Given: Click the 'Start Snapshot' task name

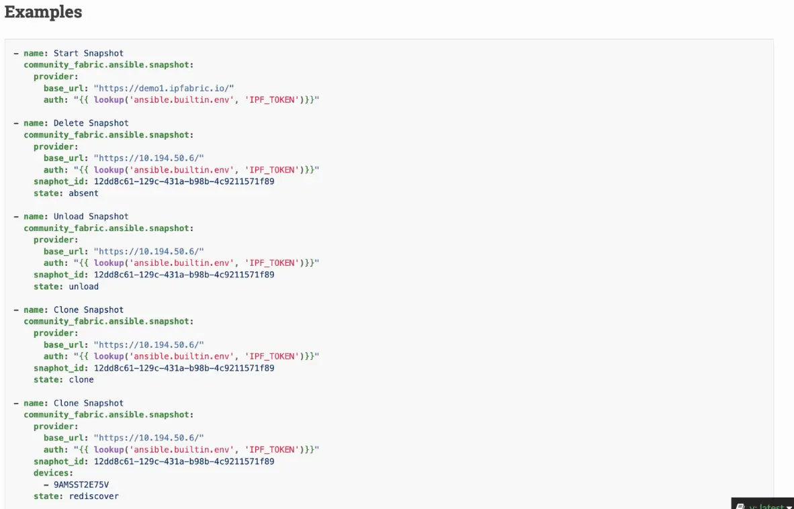Looking at the screenshot, I should (x=89, y=53).
